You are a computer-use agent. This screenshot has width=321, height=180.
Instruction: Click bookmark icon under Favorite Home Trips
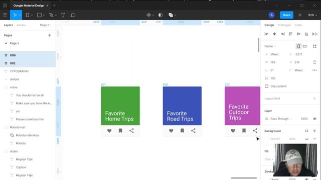(x=120, y=130)
